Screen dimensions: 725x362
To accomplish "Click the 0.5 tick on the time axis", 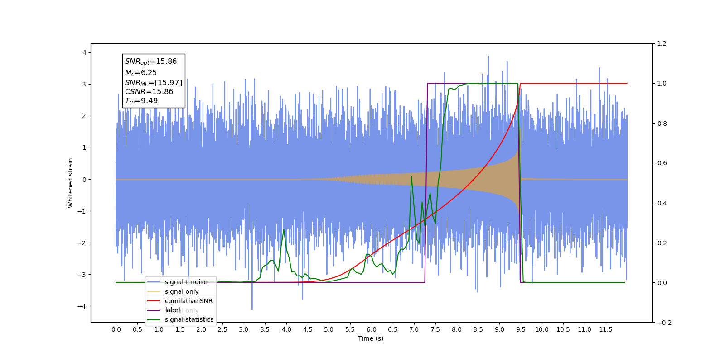I will click(x=137, y=329).
